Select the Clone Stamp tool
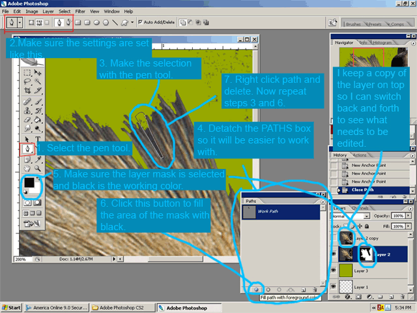The height and width of the screenshot is (313, 417). [x=27, y=111]
